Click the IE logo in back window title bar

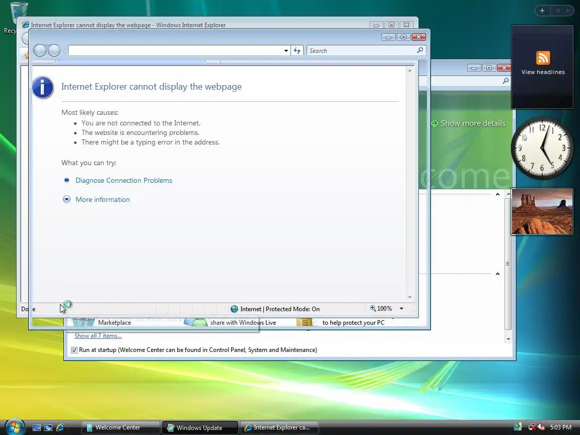pos(26,25)
